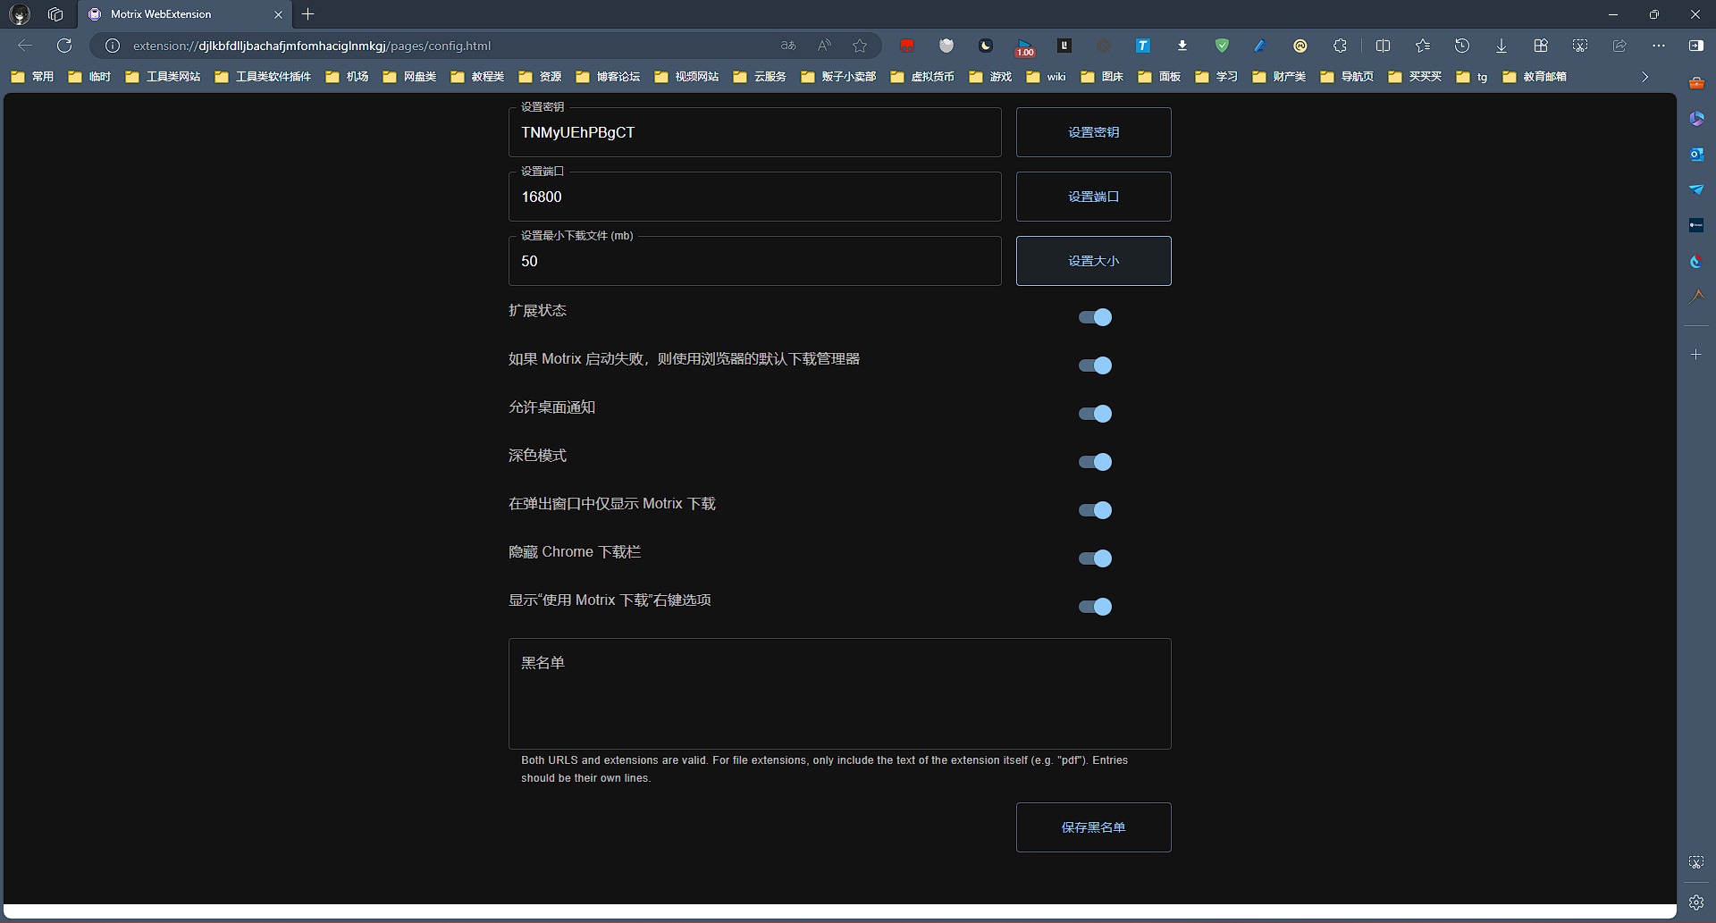This screenshot has width=1716, height=923.
Task: Reload the config page
Action: coord(64,46)
